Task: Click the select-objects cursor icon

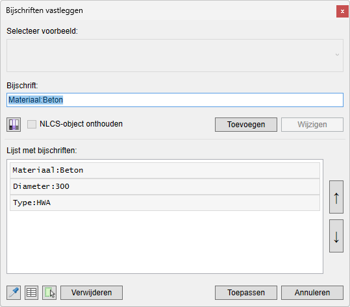Action: 49,293
